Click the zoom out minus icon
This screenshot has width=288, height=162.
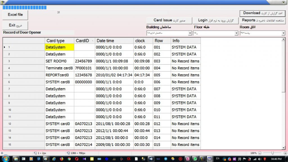click(x=260, y=153)
